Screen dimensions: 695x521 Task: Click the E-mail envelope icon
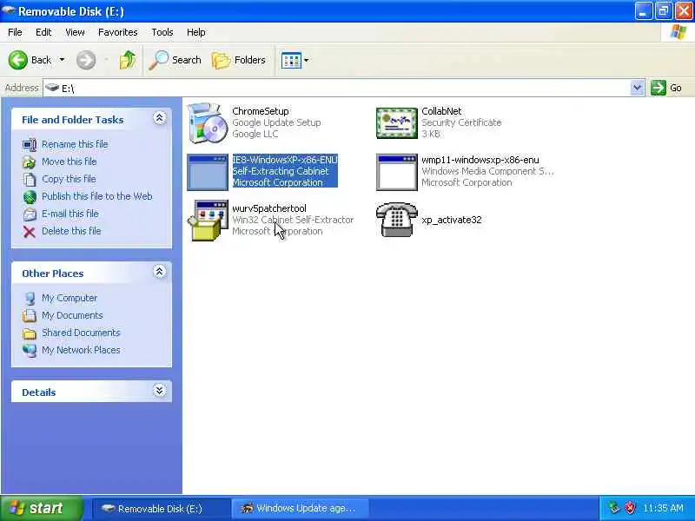[x=30, y=214]
